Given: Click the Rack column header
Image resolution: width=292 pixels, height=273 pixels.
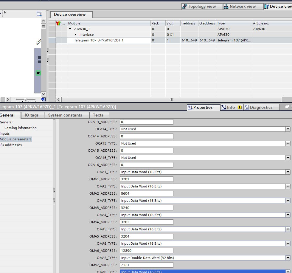Looking at the screenshot, I should pyautogui.click(x=158, y=23).
